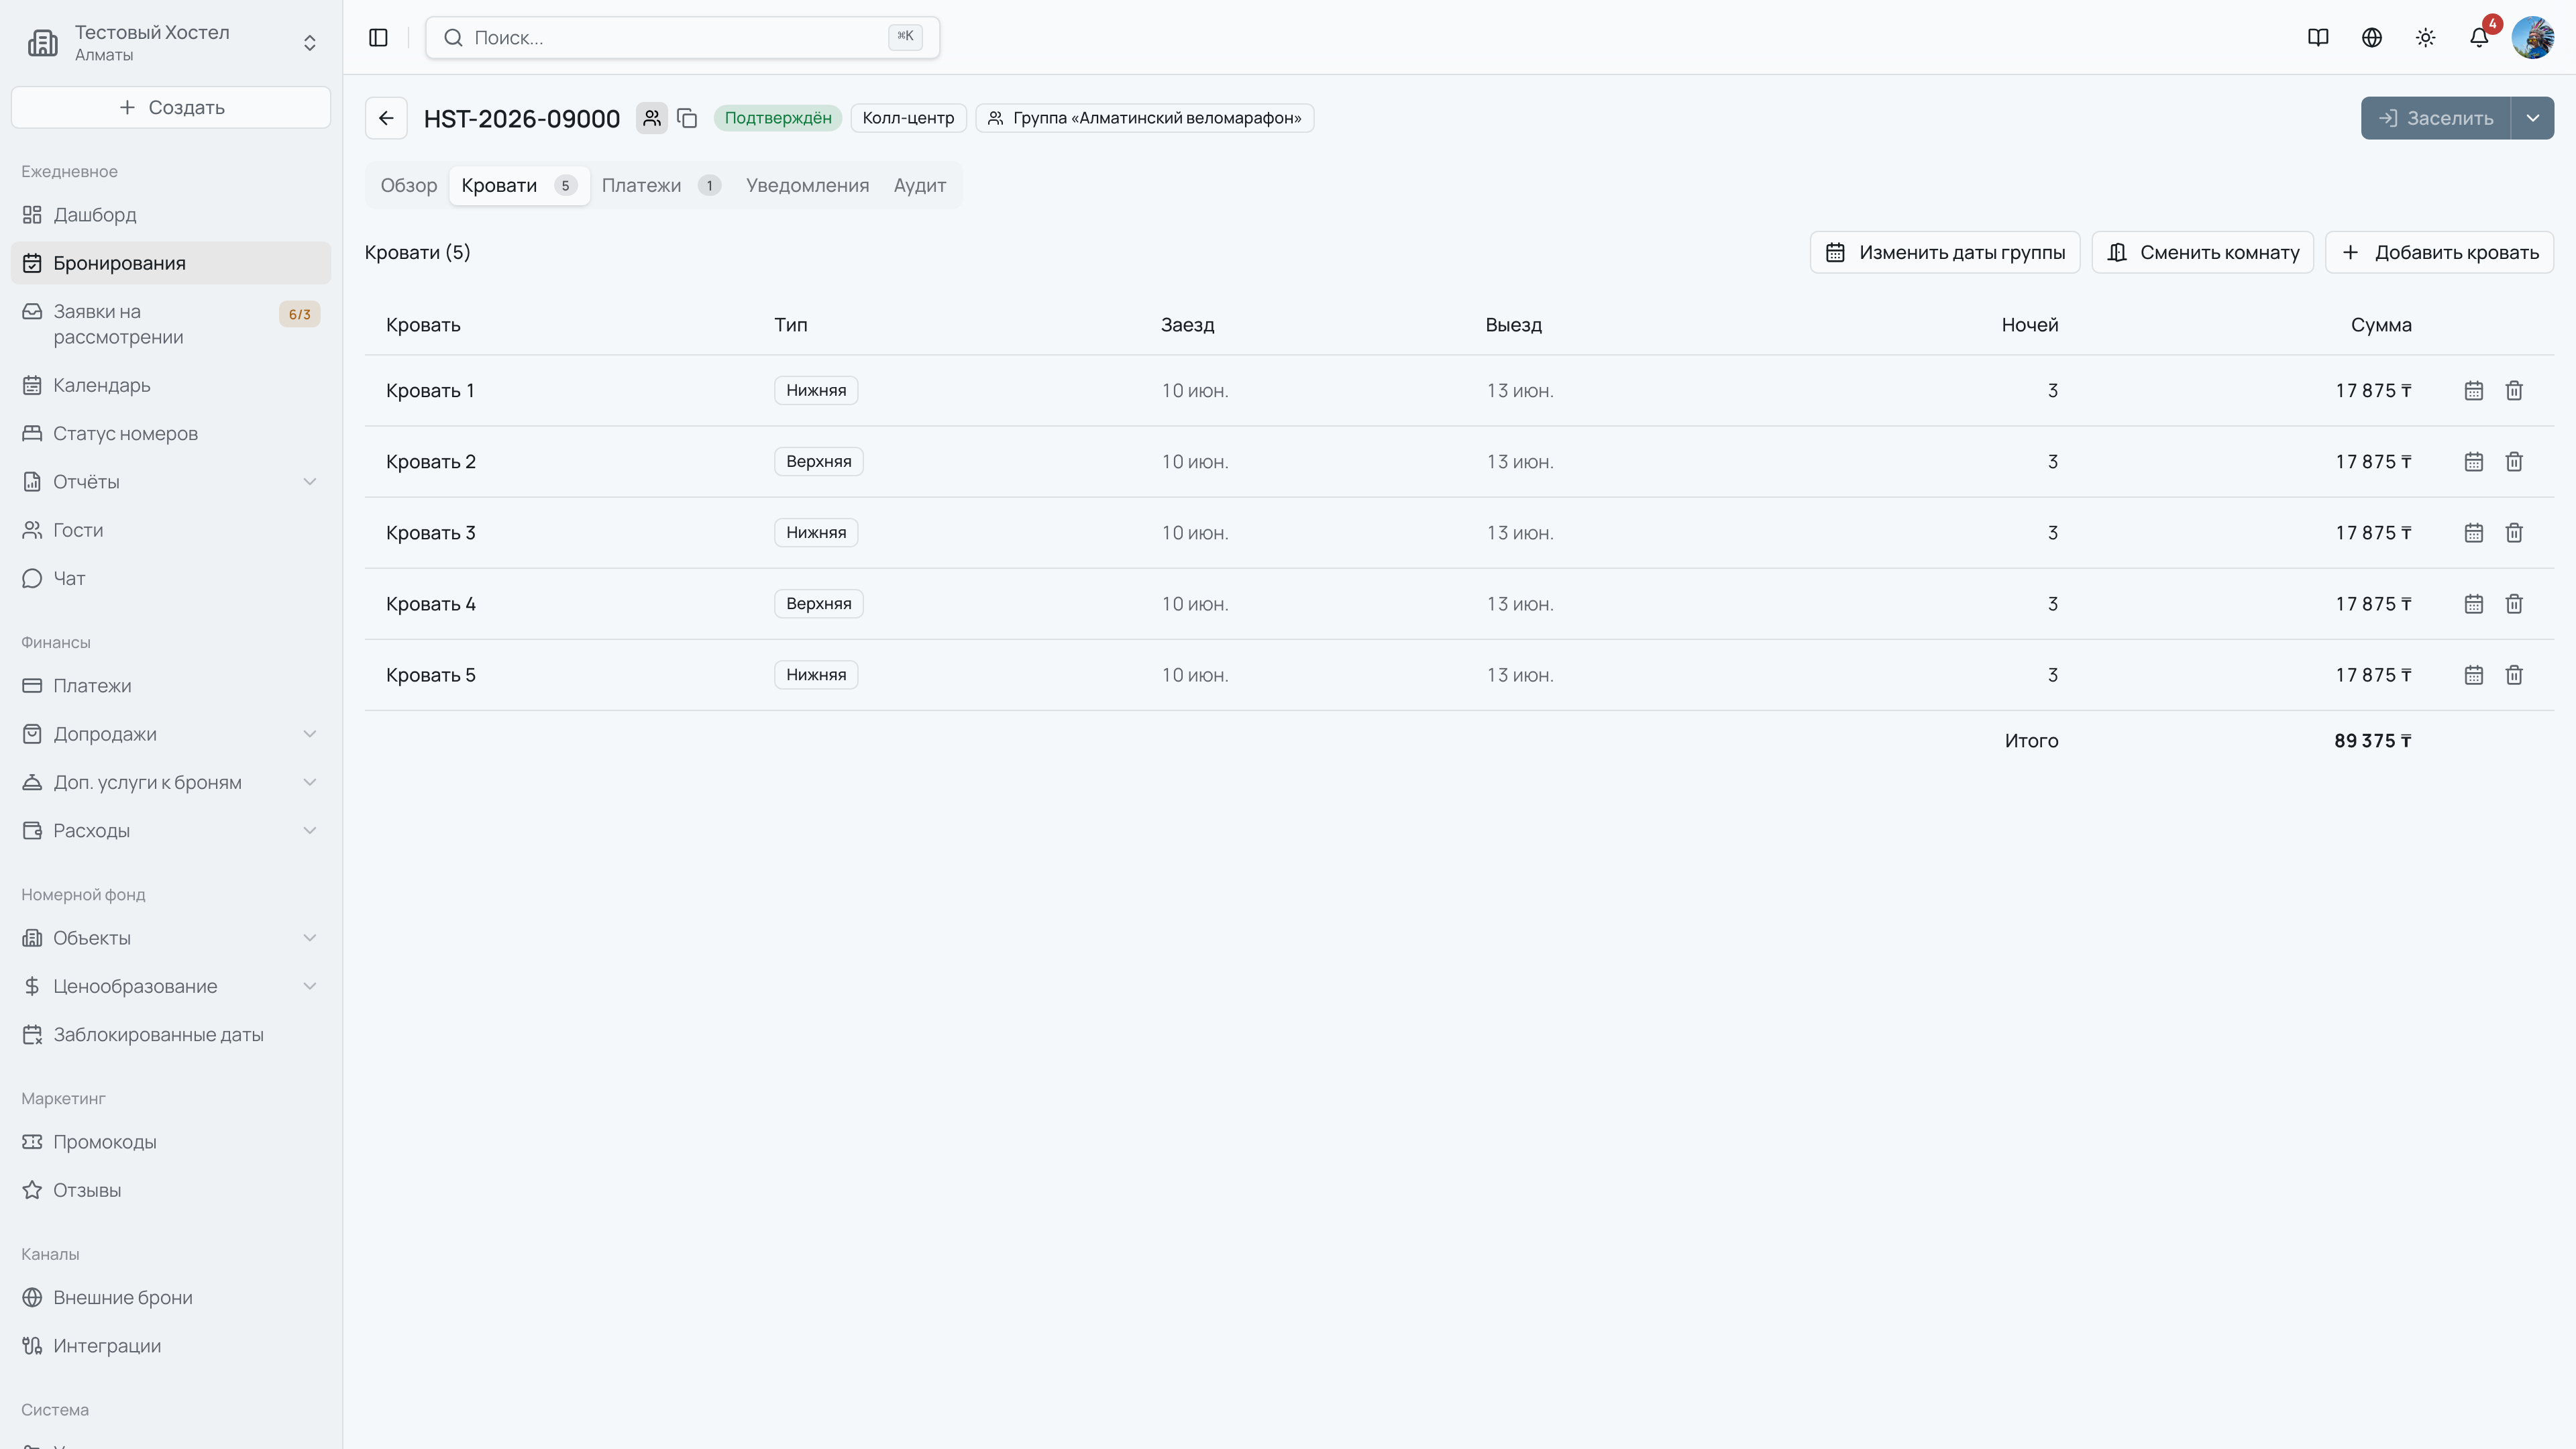
Task: Change dates for Кровать 4
Action: click(2474, 604)
